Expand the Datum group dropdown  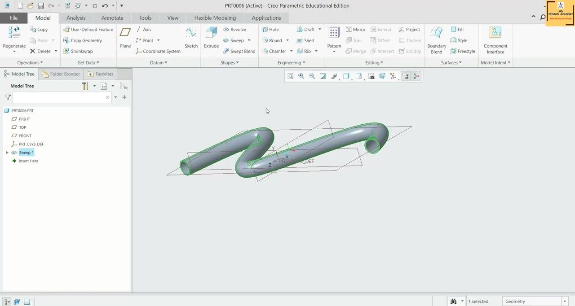[x=158, y=63]
